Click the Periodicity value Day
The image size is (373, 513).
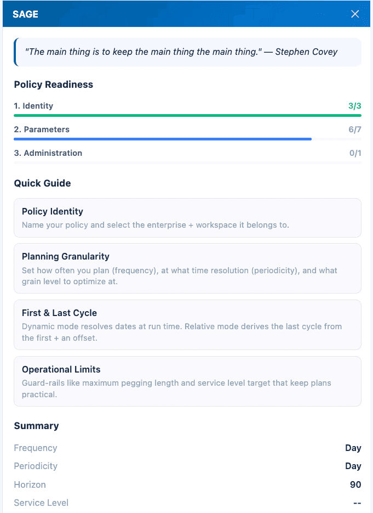pos(353,466)
